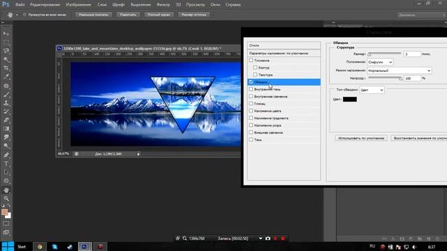Select the Pen tool

[6, 155]
